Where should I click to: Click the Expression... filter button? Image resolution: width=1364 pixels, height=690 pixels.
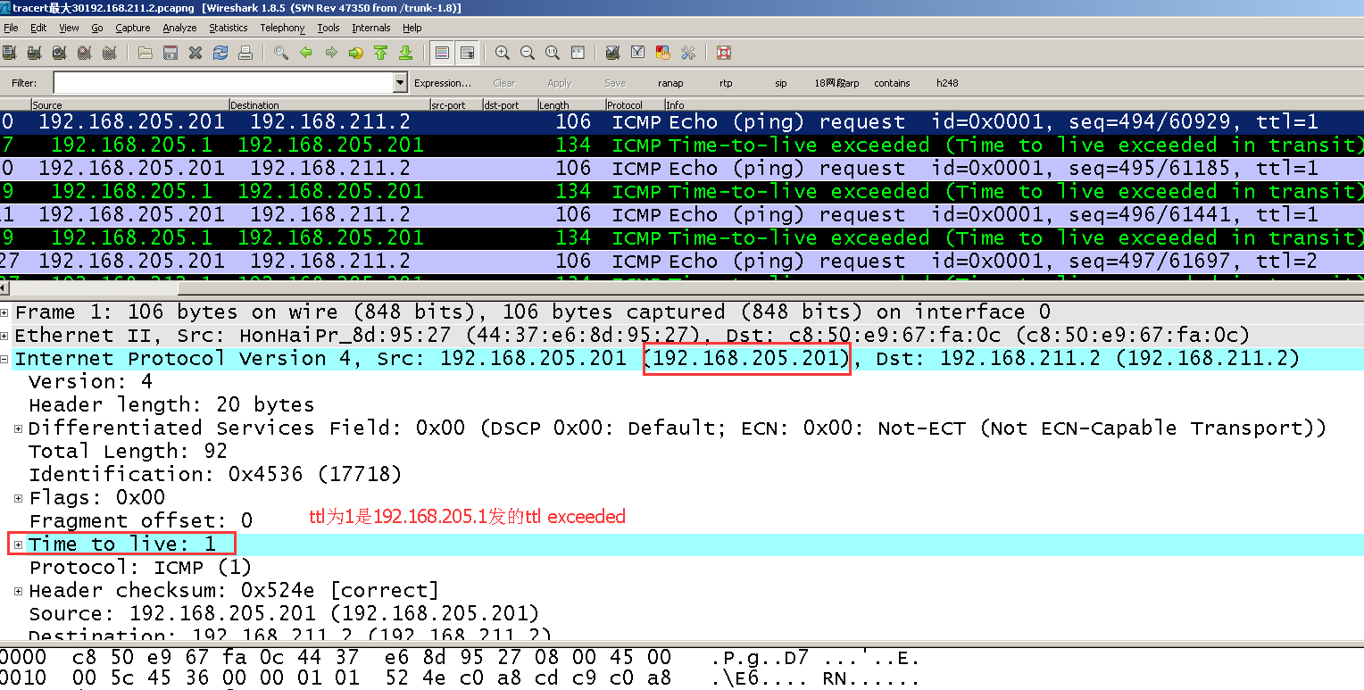[443, 83]
